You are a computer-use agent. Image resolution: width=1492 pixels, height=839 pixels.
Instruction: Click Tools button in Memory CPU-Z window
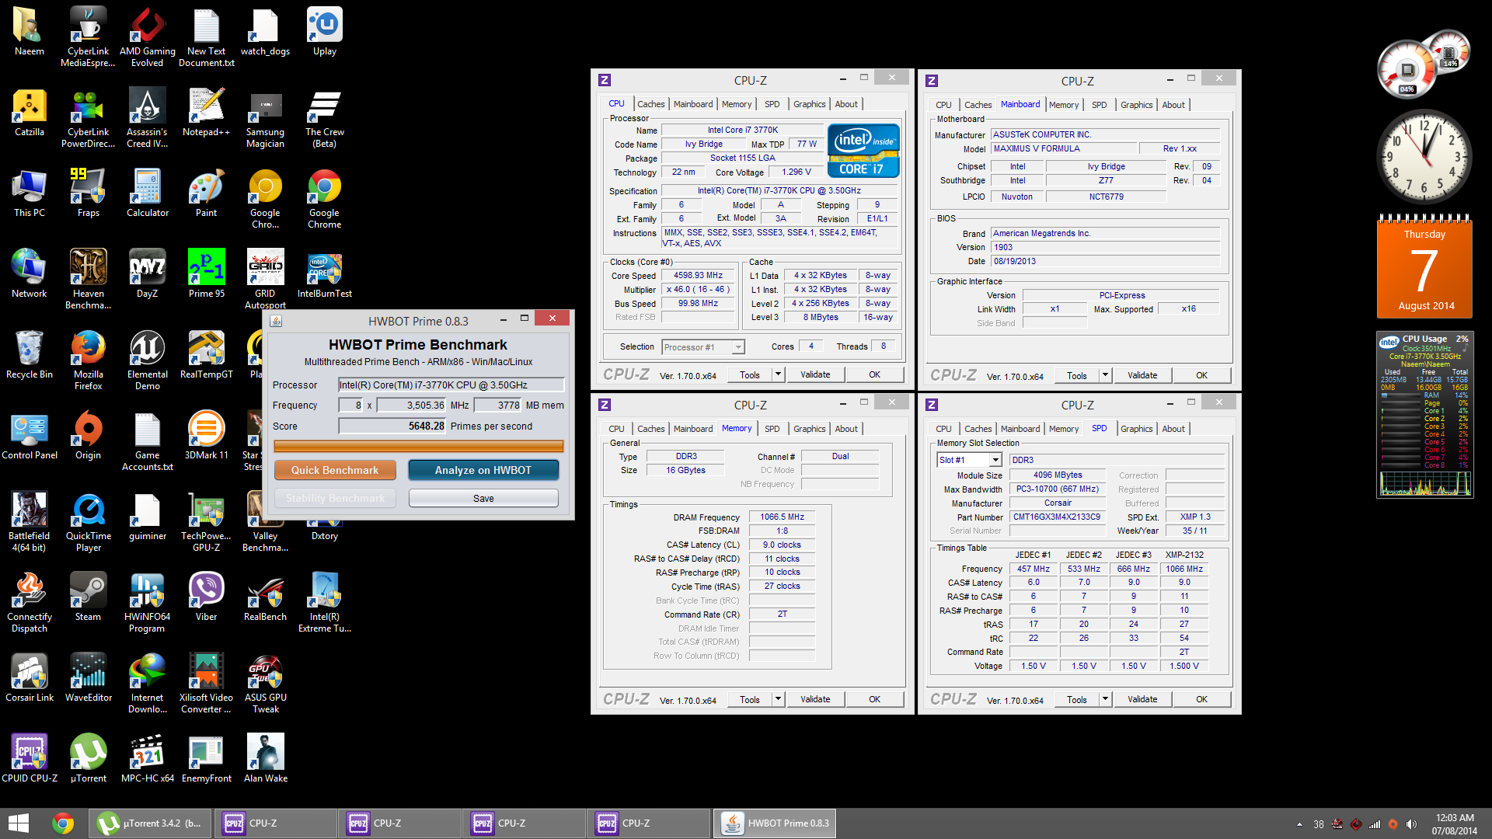pos(750,699)
